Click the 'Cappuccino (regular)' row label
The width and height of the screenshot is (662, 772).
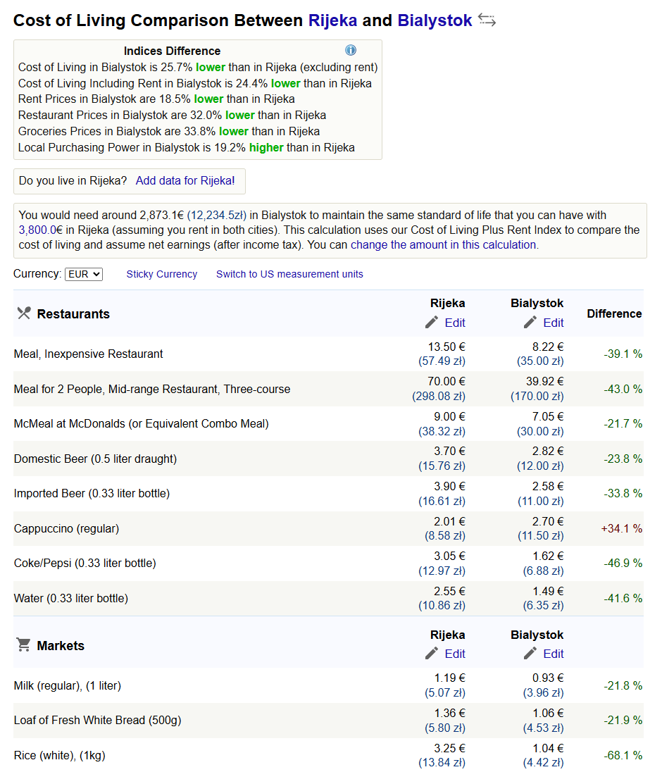66,529
